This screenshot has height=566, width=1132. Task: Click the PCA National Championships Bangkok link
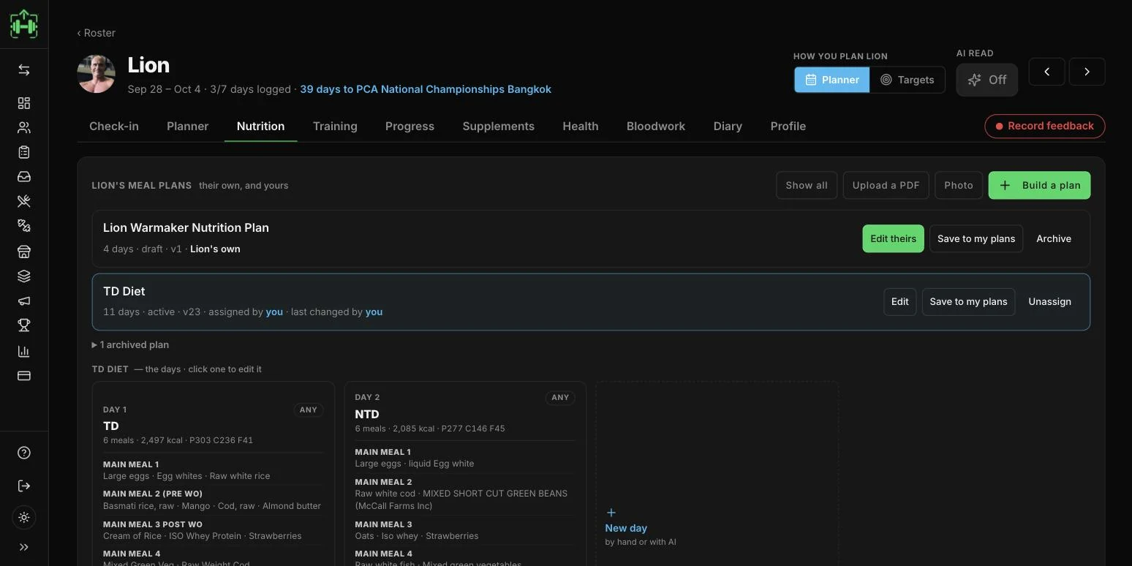(426, 89)
